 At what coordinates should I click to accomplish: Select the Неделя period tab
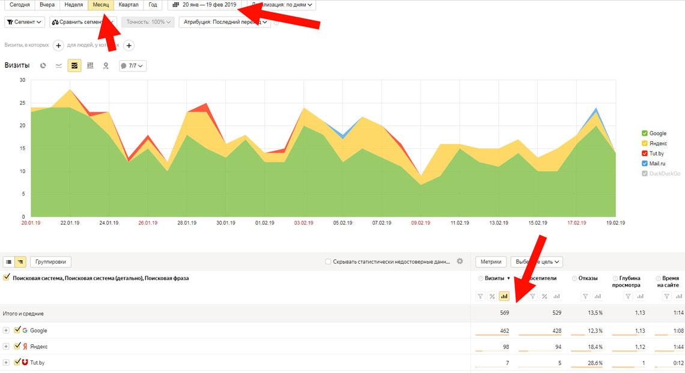[x=73, y=5]
